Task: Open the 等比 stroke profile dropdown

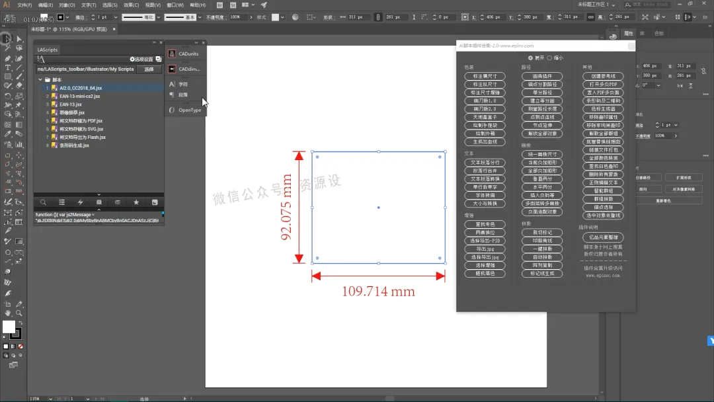Action: pos(159,17)
